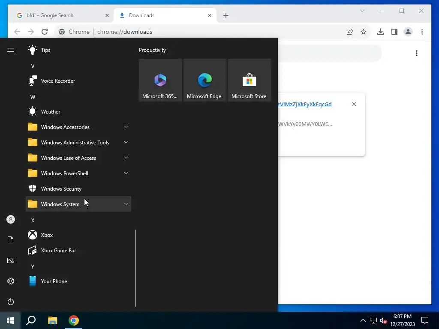Viewport: 439px width, 329px height.
Task: Jump to letter W app group
Action: 33,97
